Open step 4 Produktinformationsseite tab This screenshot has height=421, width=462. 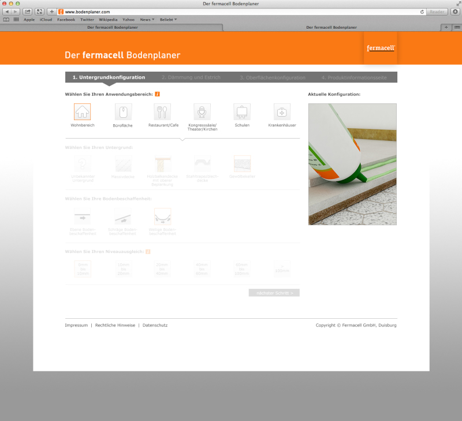(x=354, y=77)
